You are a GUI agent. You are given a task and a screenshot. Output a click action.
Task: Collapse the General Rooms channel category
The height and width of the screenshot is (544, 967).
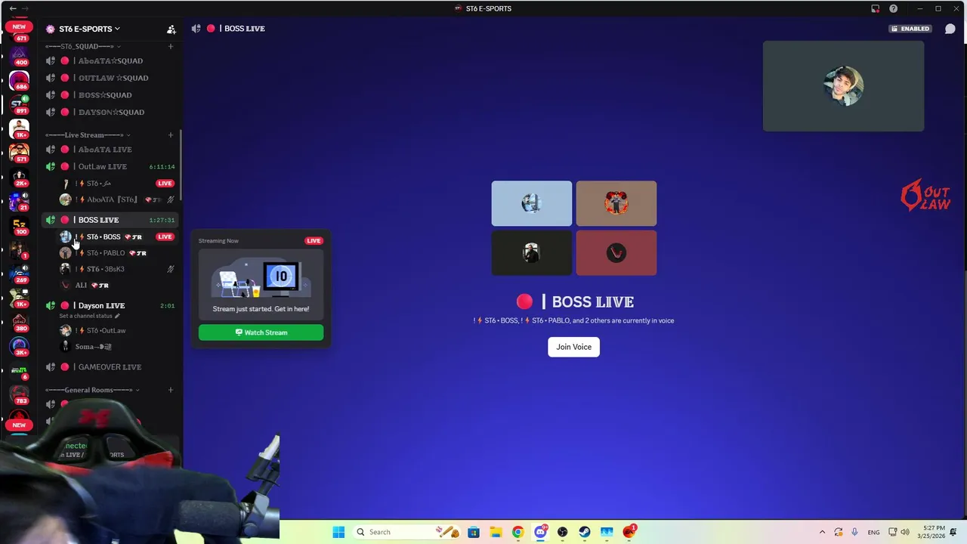click(x=92, y=390)
